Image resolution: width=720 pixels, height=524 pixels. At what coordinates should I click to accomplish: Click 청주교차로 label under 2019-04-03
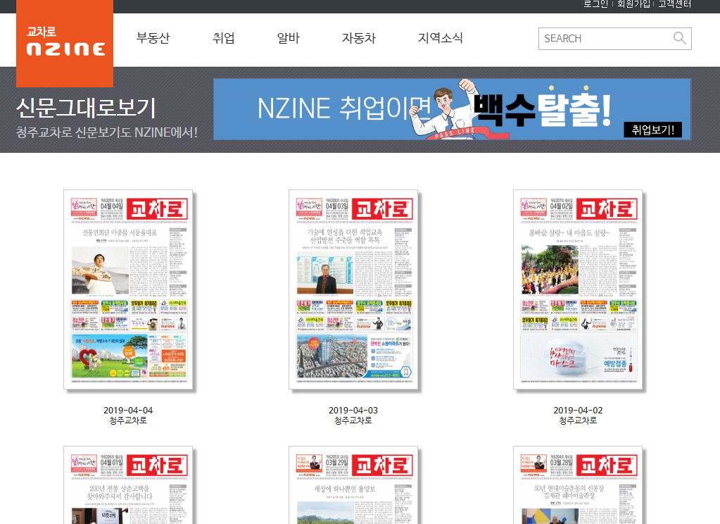(x=353, y=420)
